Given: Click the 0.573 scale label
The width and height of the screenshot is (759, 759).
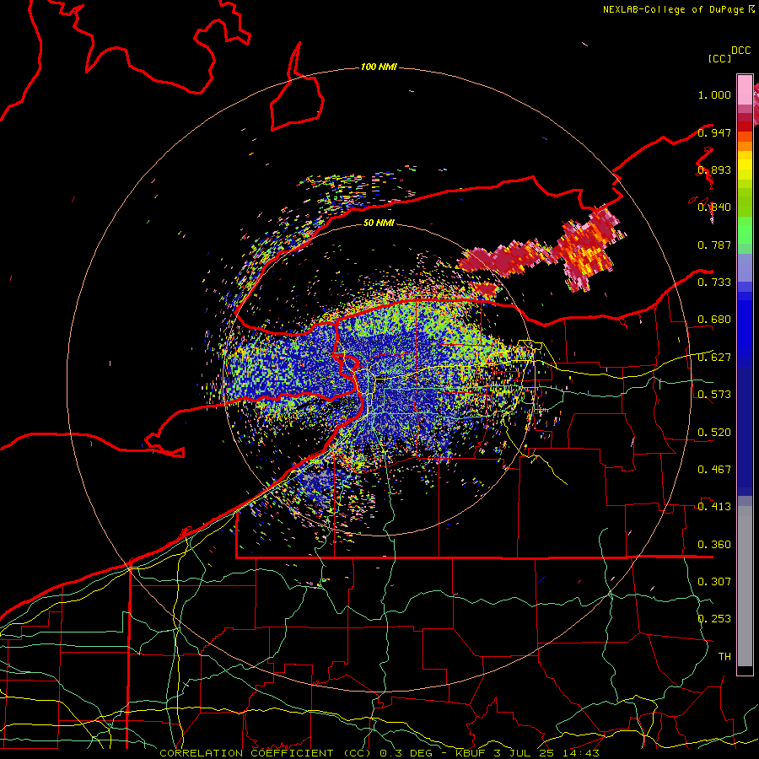Looking at the screenshot, I should tap(714, 395).
